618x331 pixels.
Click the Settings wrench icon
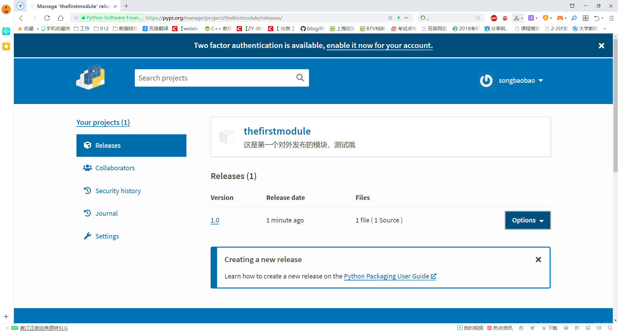87,236
